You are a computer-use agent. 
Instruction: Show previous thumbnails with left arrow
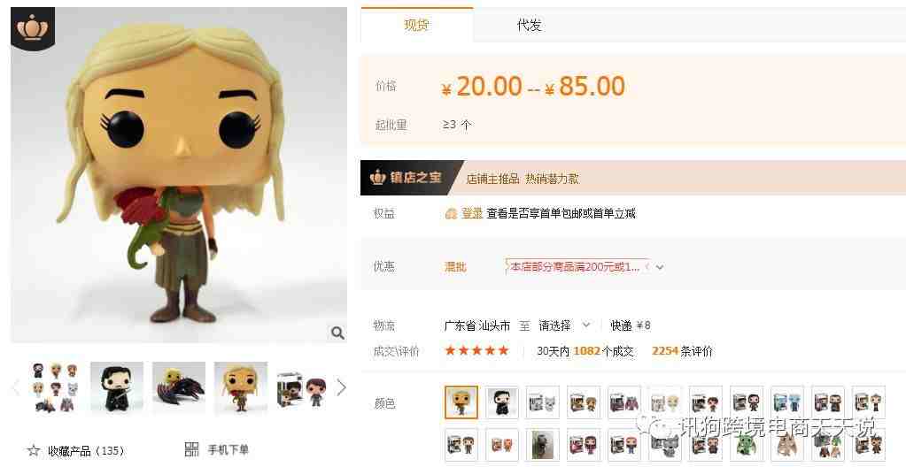17,387
